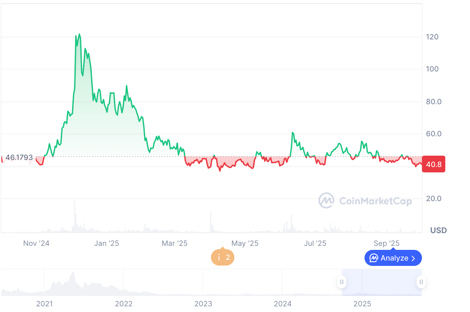Click the CoinMarketCap watermark logo icon
This screenshot has width=470, height=312.
tap(326, 200)
